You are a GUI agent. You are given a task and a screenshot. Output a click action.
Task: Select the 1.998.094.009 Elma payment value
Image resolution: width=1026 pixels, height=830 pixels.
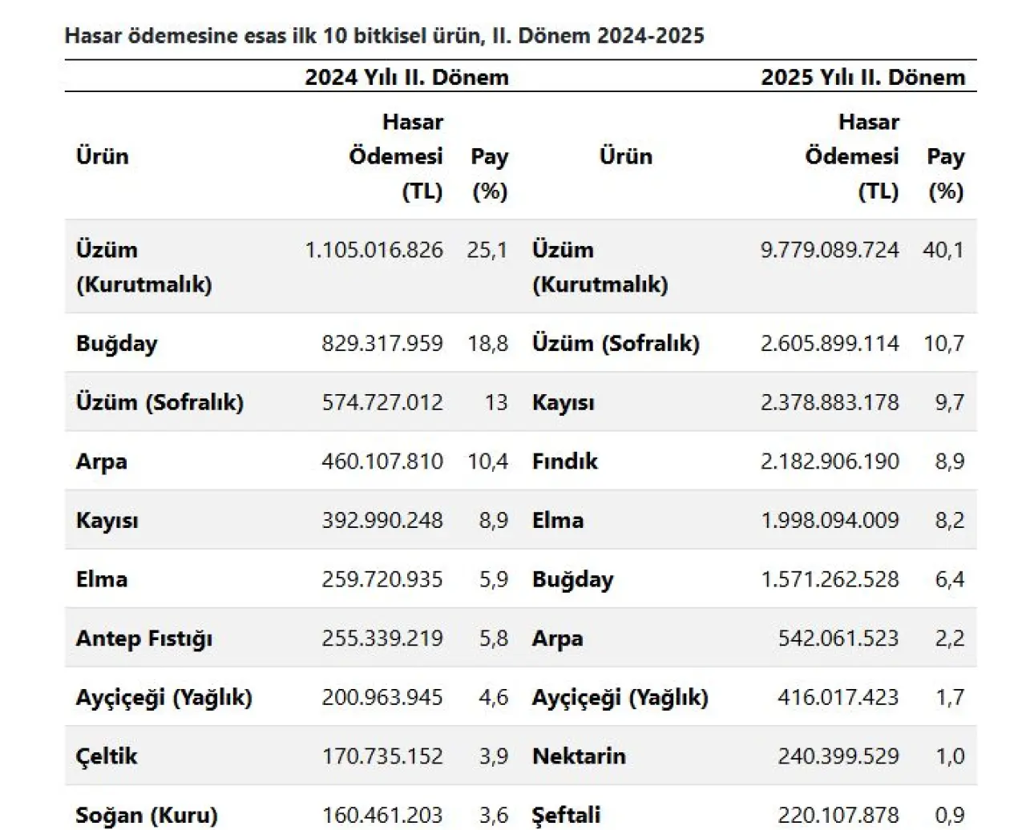(x=830, y=521)
